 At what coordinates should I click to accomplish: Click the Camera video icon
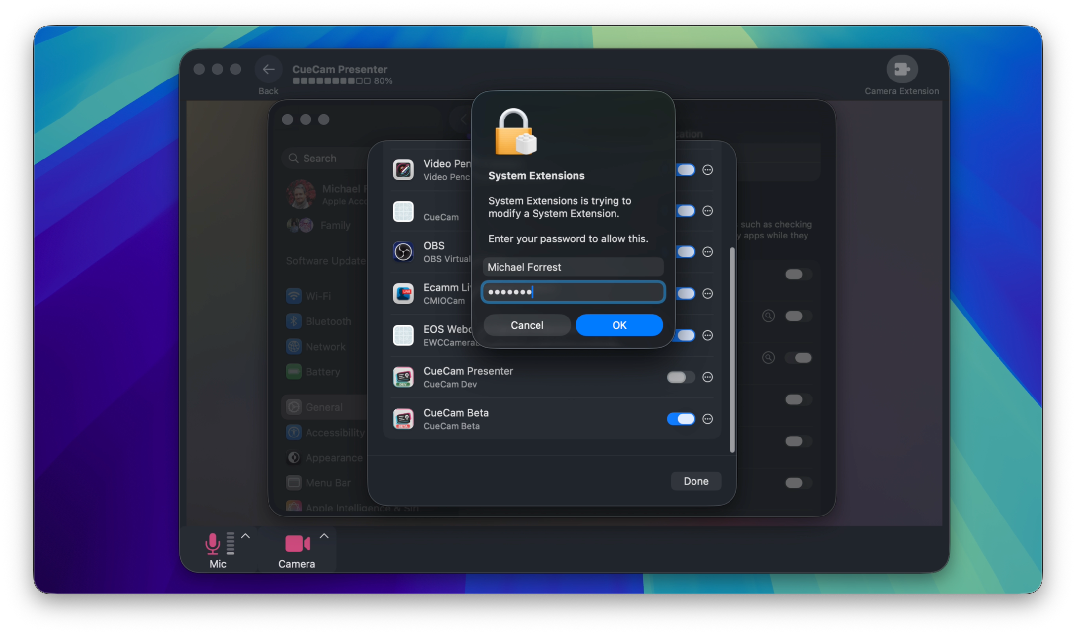pos(298,544)
